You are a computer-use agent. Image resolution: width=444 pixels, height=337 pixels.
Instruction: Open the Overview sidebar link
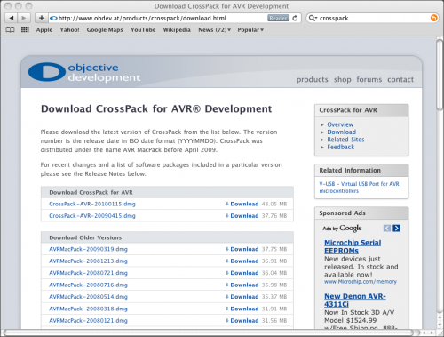pos(340,124)
